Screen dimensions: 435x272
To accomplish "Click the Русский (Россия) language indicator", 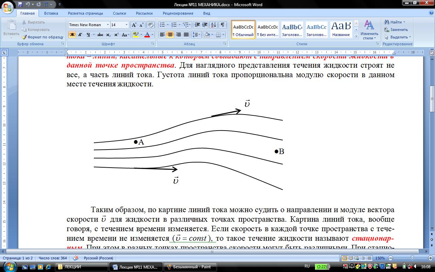I will [x=99, y=258].
